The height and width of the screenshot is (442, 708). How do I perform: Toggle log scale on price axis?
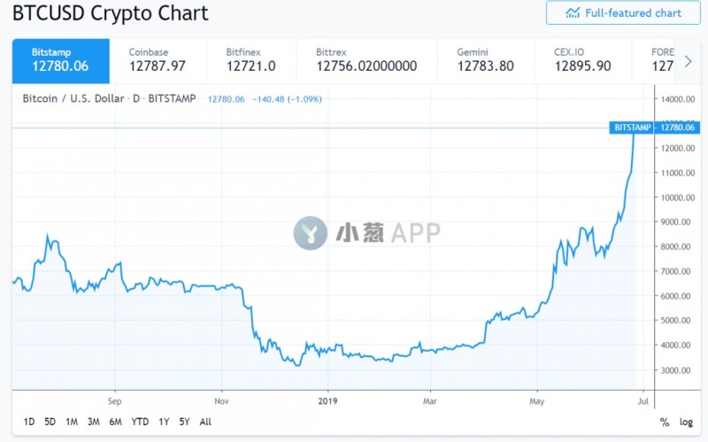pos(686,423)
